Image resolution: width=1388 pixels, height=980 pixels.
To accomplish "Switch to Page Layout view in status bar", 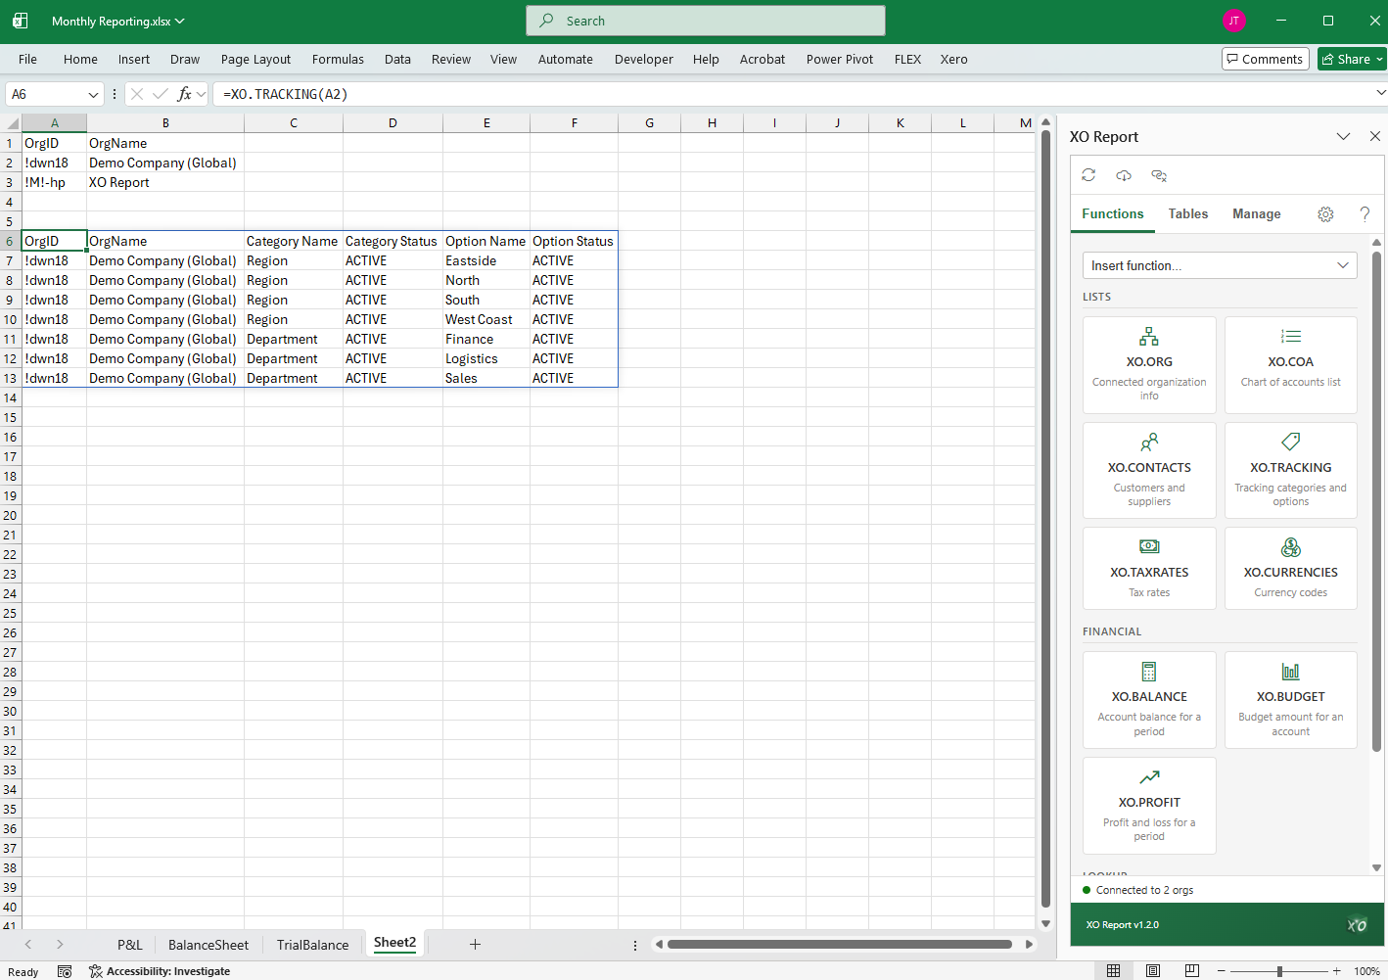I will pos(1153,971).
